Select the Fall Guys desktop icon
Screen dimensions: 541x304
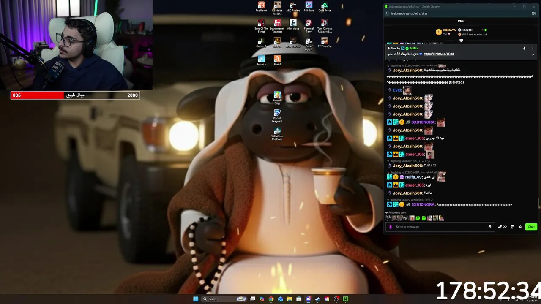click(309, 7)
